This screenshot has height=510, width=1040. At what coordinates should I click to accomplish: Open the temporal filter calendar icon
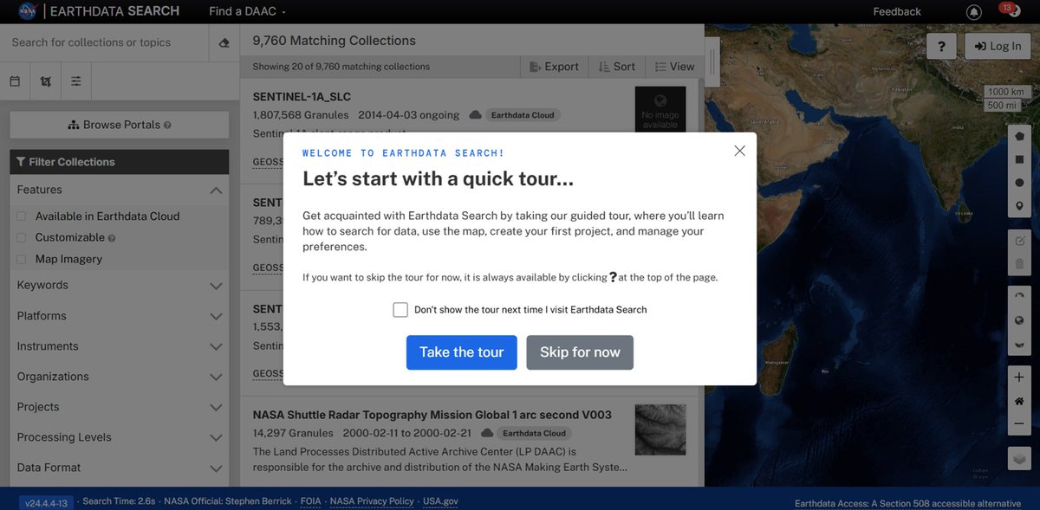point(14,80)
